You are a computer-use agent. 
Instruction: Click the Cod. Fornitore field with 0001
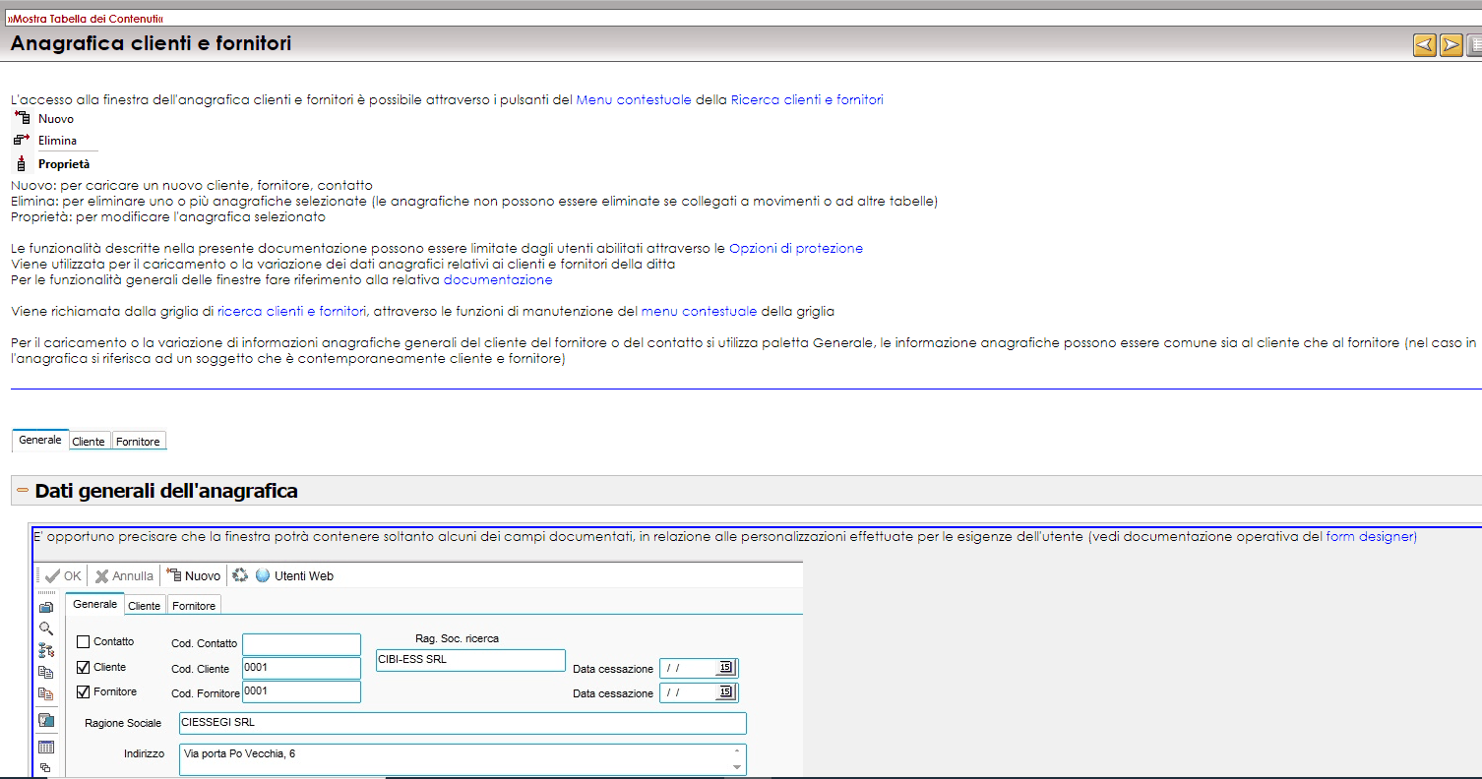pos(301,691)
